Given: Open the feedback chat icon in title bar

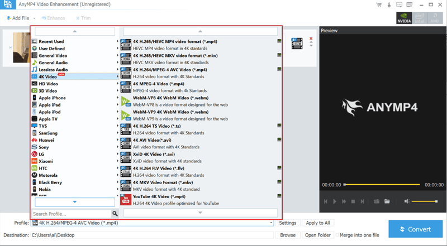Looking at the screenshot, I should click(x=399, y=4).
